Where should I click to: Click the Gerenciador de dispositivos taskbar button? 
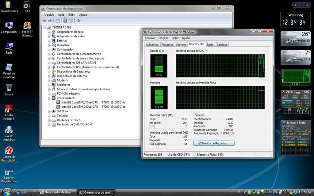pyautogui.click(x=56, y=192)
